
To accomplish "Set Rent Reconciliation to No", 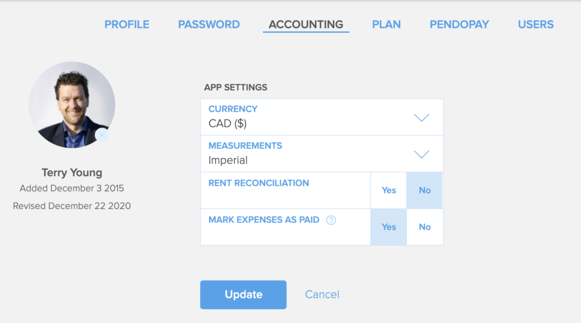I will point(424,190).
